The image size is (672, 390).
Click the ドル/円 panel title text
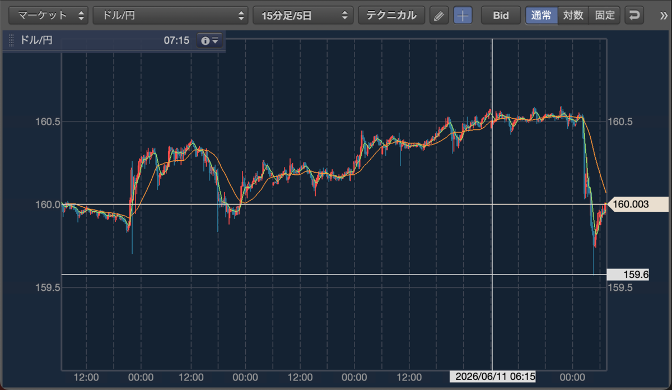(36, 40)
